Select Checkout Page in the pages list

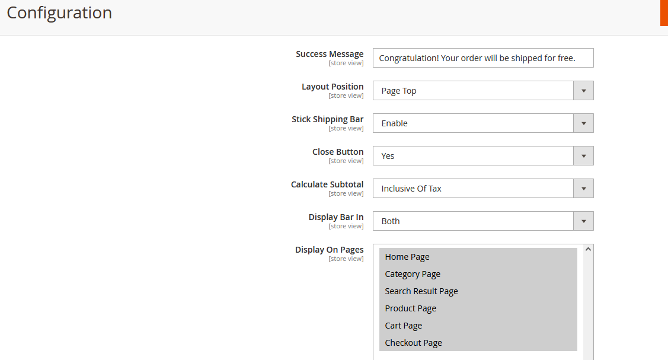478,343
